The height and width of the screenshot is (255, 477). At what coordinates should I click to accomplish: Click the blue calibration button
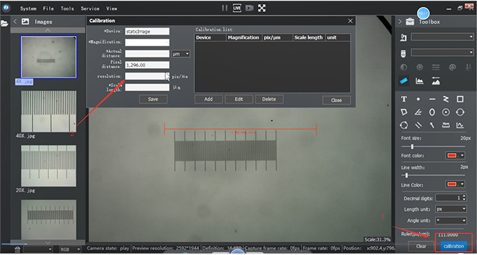coord(453,246)
